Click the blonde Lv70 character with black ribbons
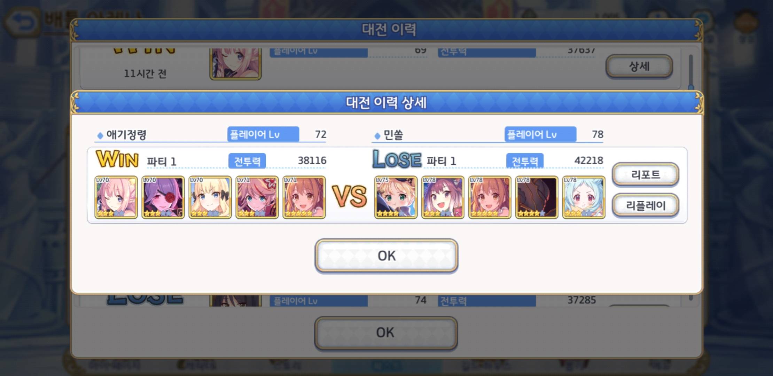Image resolution: width=773 pixels, height=376 pixels. click(x=210, y=197)
